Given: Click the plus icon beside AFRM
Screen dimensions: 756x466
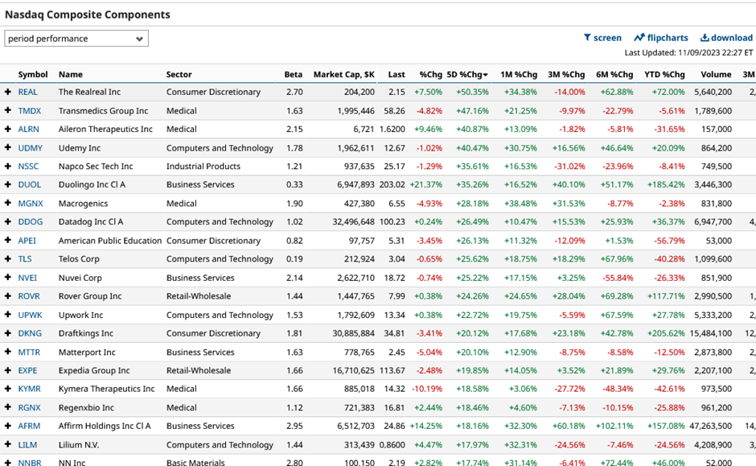Looking at the screenshot, I should (8, 426).
